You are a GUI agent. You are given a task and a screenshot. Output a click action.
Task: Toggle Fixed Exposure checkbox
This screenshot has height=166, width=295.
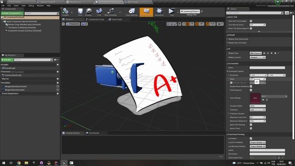point(251,90)
